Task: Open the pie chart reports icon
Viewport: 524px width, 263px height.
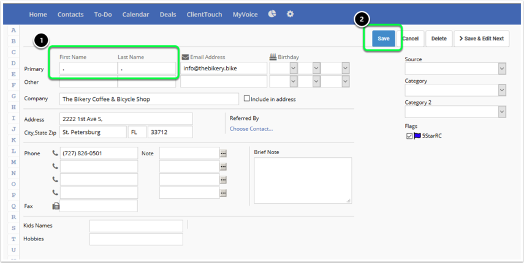Action: 272,14
